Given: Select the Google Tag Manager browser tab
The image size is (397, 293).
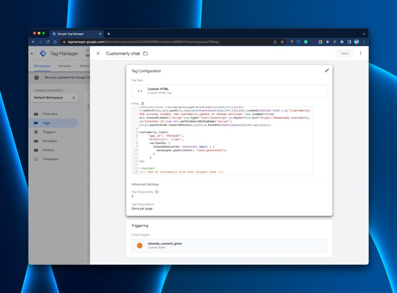Looking at the screenshot, I should pyautogui.click(x=77, y=34).
